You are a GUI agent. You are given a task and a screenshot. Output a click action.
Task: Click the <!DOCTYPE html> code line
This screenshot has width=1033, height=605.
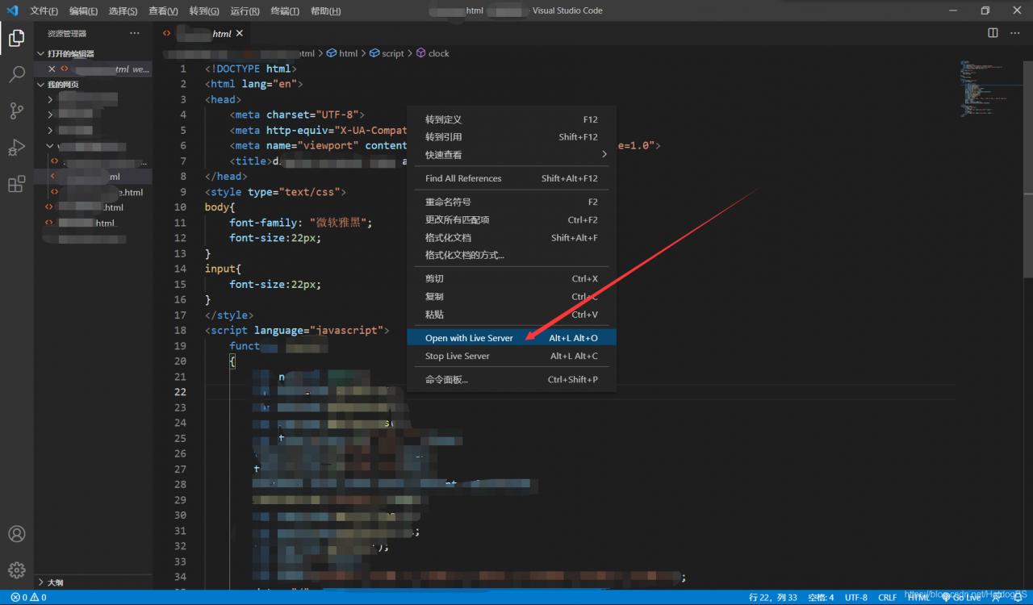pyautogui.click(x=251, y=69)
